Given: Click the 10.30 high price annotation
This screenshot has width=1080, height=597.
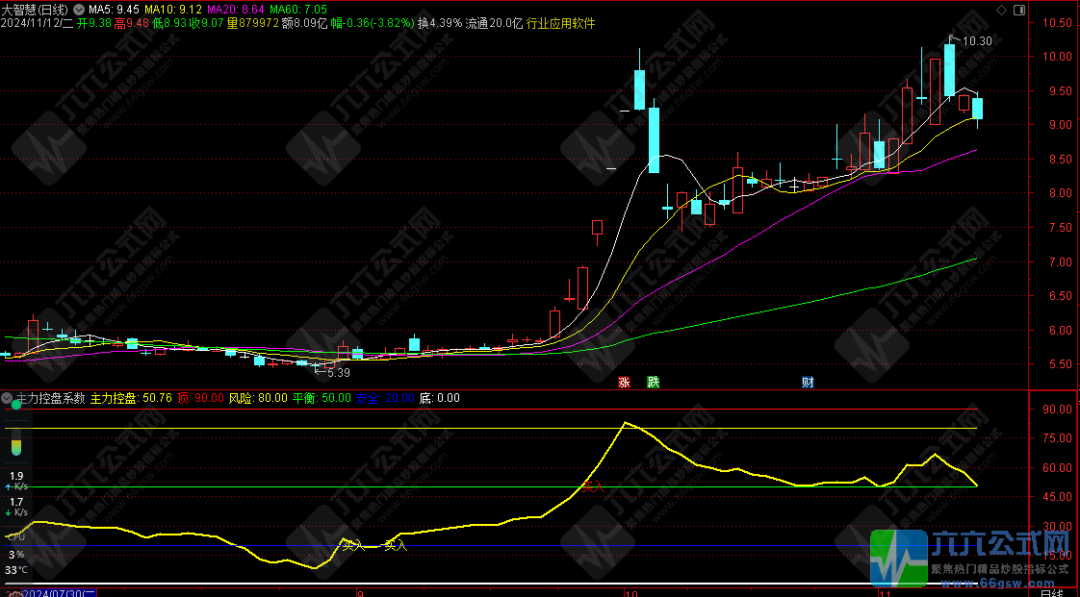Looking at the screenshot, I should coord(976,41).
